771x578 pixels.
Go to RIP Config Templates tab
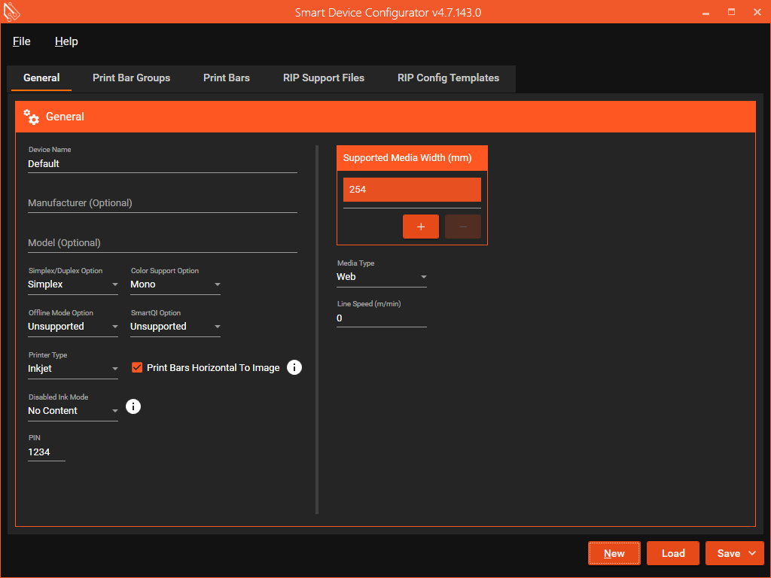click(x=448, y=78)
